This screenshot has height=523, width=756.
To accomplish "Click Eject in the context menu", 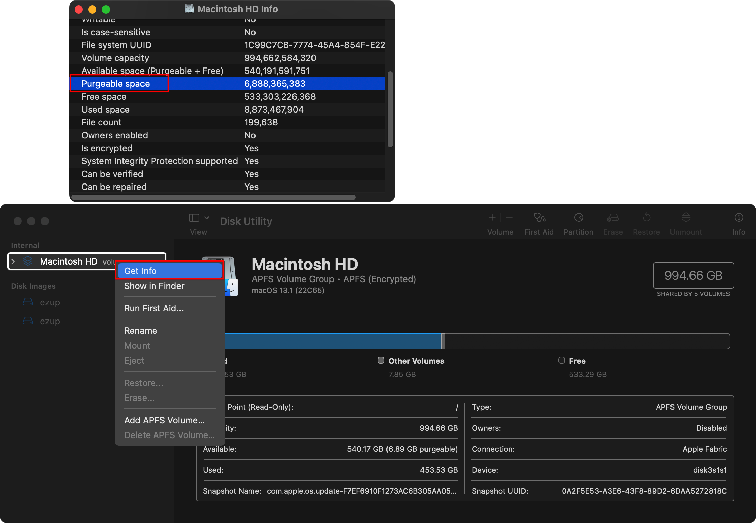I will click(170, 361).
